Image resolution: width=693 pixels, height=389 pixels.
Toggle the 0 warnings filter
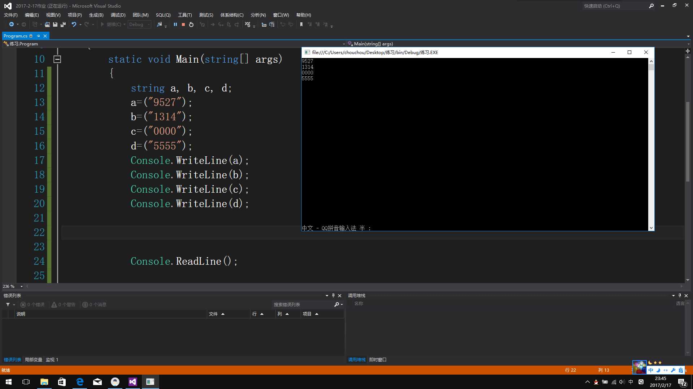pyautogui.click(x=64, y=305)
